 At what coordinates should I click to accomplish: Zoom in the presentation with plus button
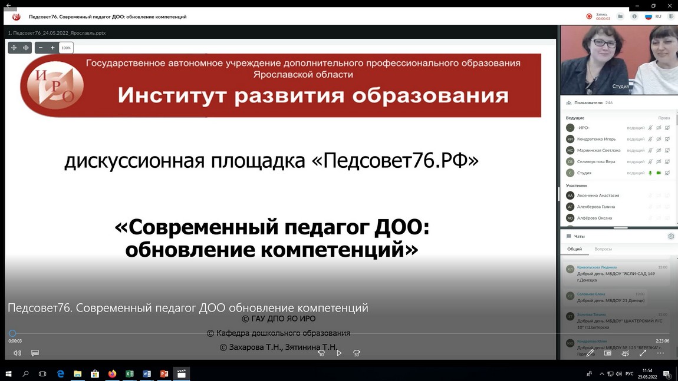pos(52,48)
